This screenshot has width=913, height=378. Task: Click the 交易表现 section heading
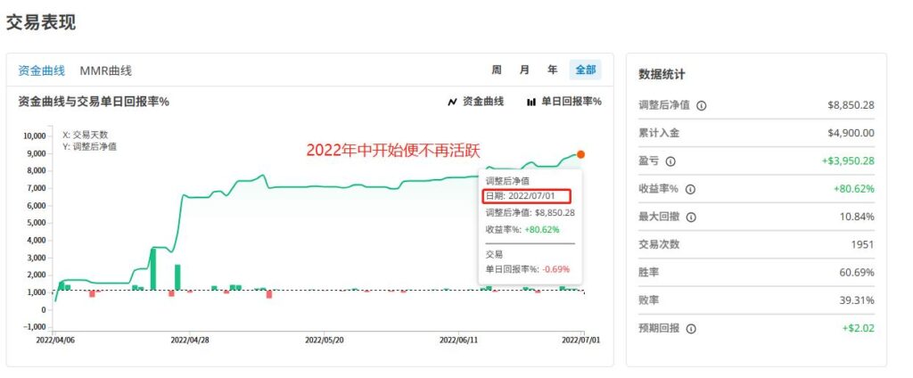tap(41, 22)
